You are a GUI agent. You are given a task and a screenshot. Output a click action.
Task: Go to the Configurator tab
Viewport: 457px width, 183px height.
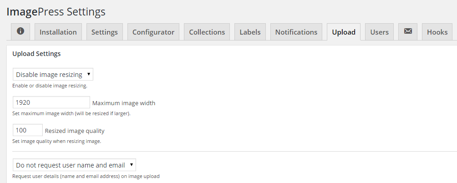pyautogui.click(x=153, y=32)
